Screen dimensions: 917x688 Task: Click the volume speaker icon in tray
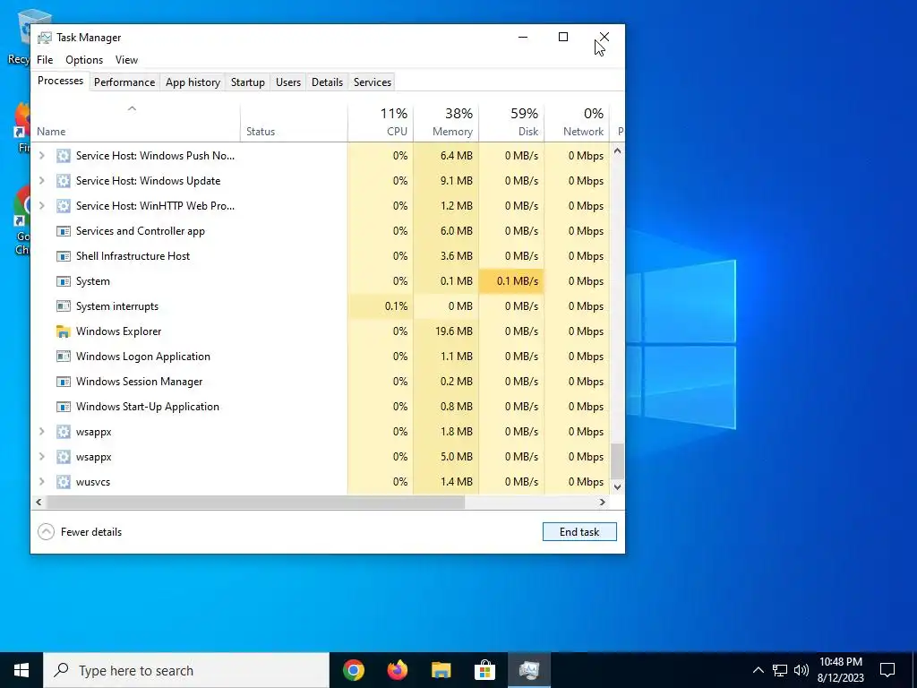[801, 670]
